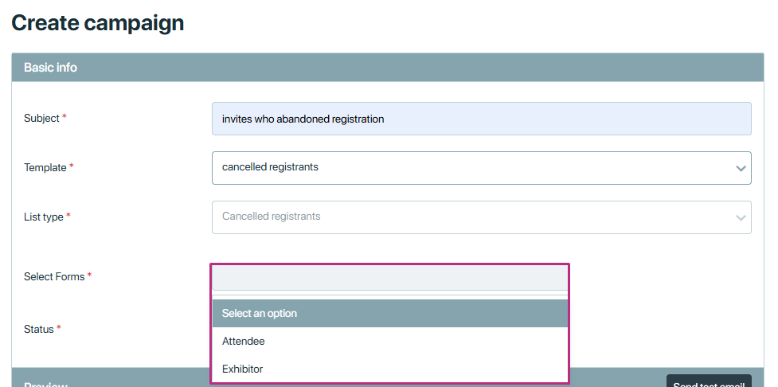Click the red asterisk beside Status

(59, 328)
